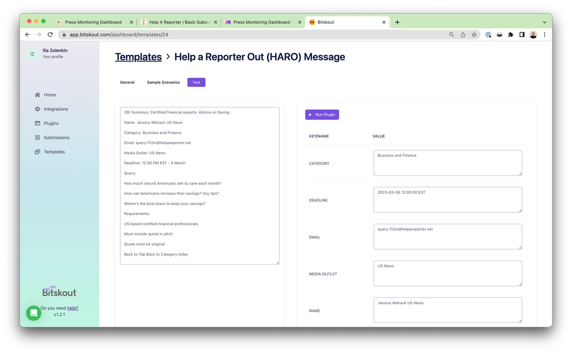Click the site lock icon in address bar
This screenshot has width=572, height=353.
click(64, 35)
